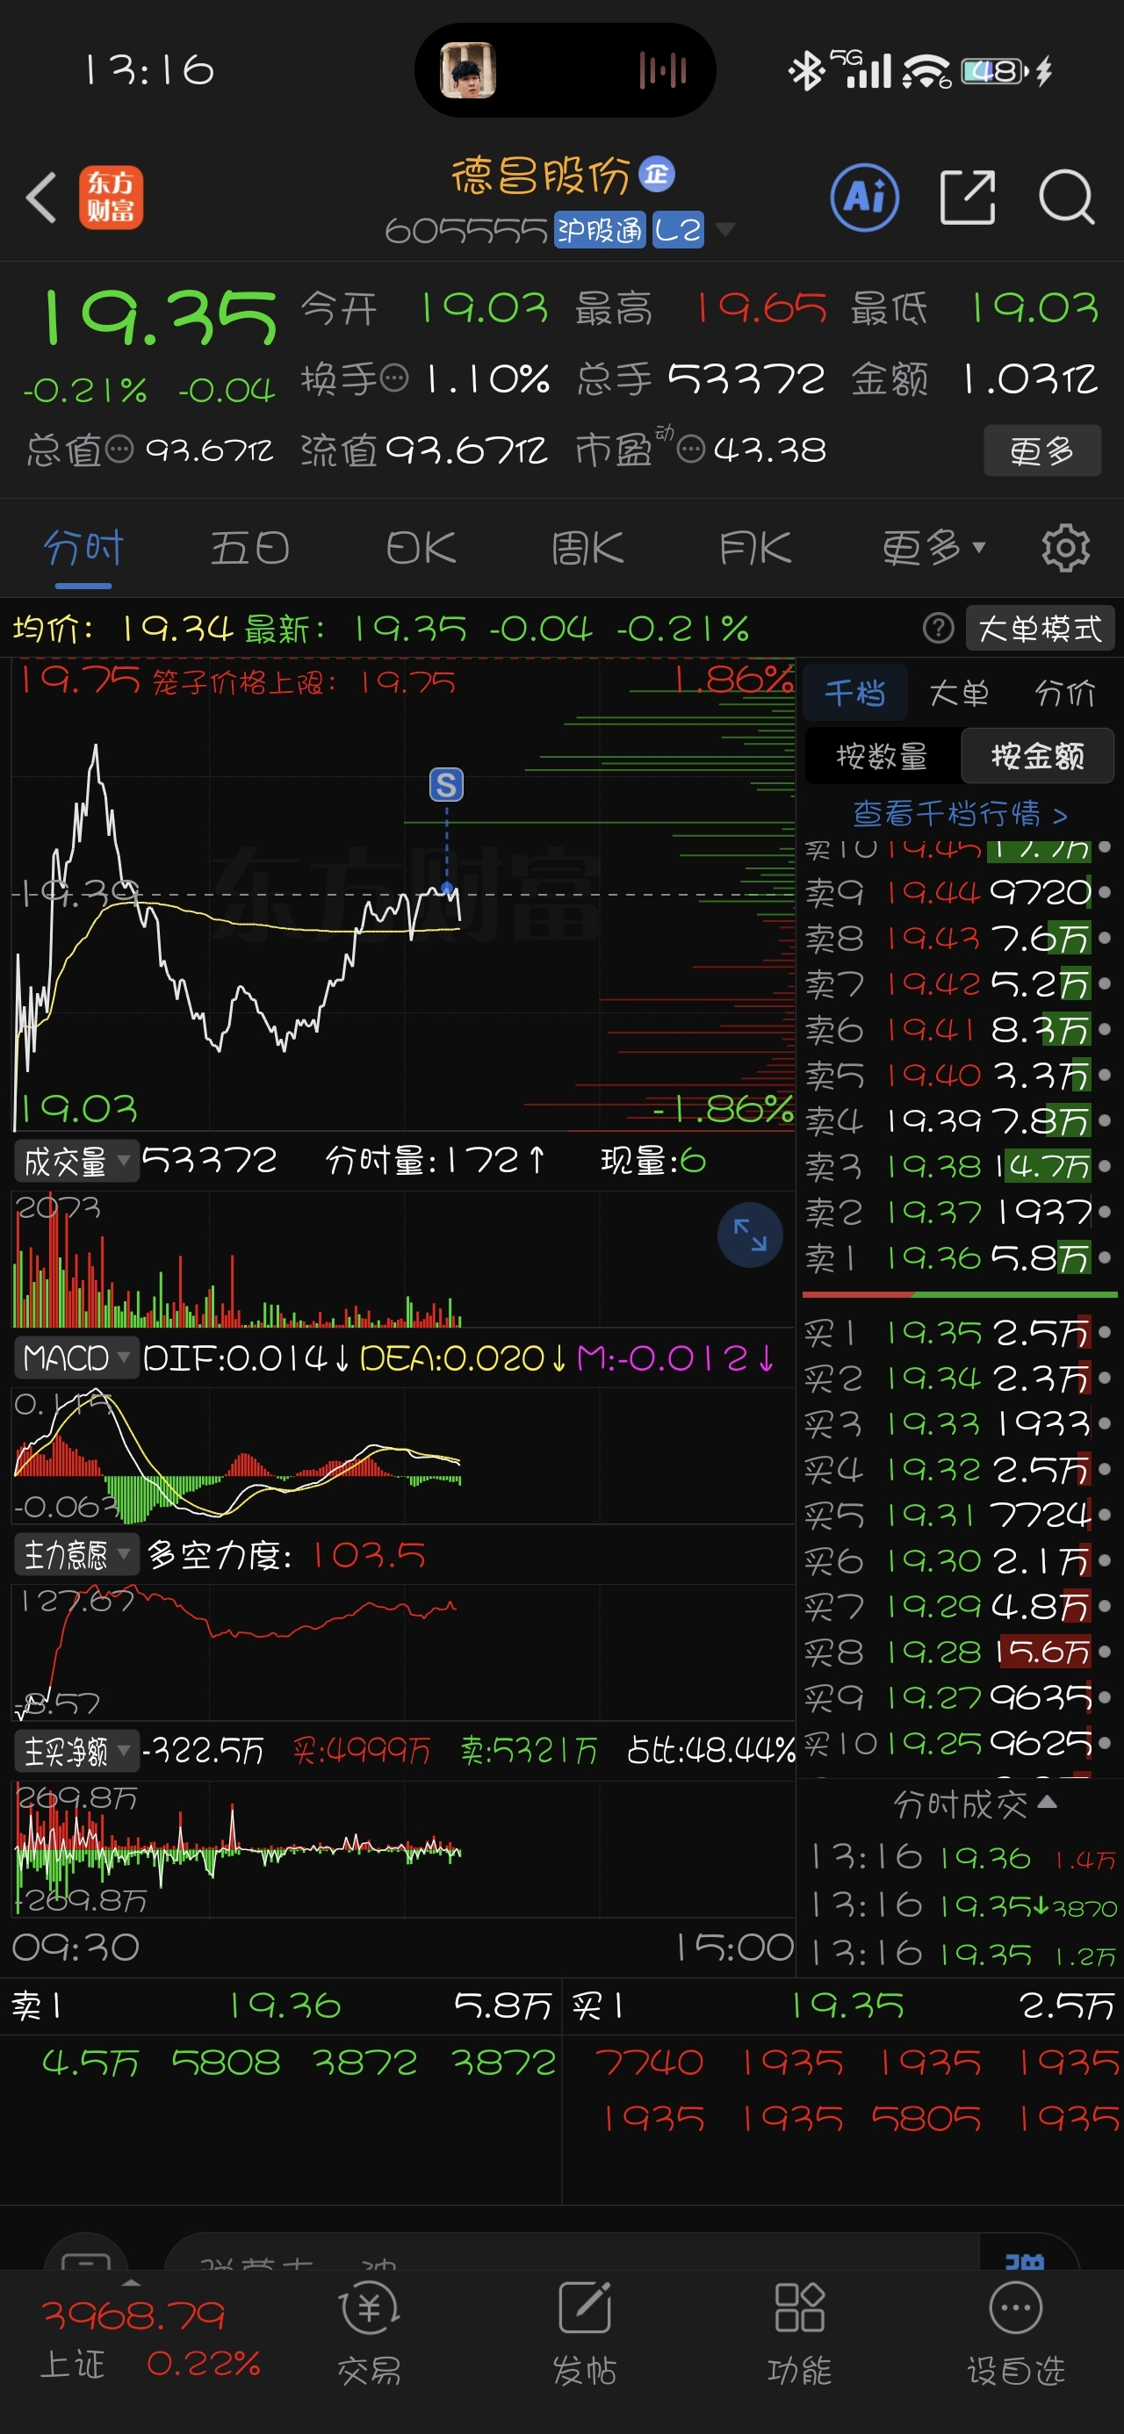Image resolution: width=1124 pixels, height=2434 pixels.
Task: Switch to 分时 chart tab
Action: point(83,548)
